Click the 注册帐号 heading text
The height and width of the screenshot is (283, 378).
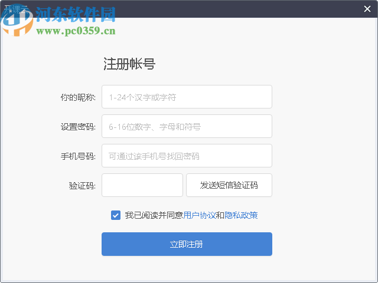tap(129, 64)
